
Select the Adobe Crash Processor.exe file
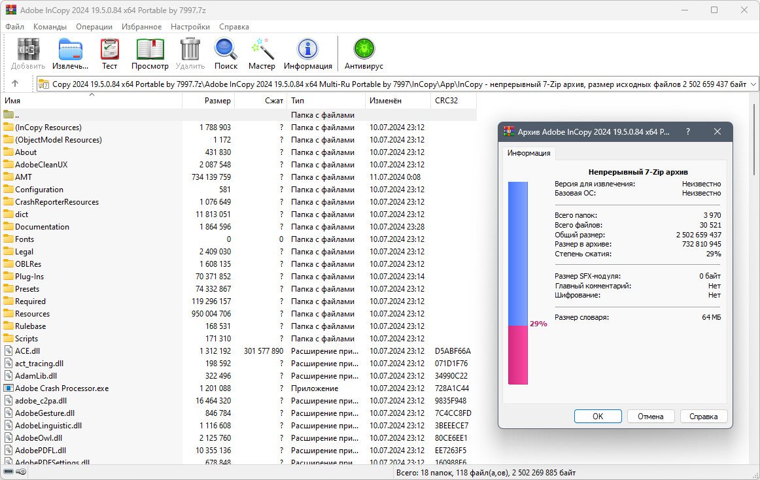tap(61, 388)
